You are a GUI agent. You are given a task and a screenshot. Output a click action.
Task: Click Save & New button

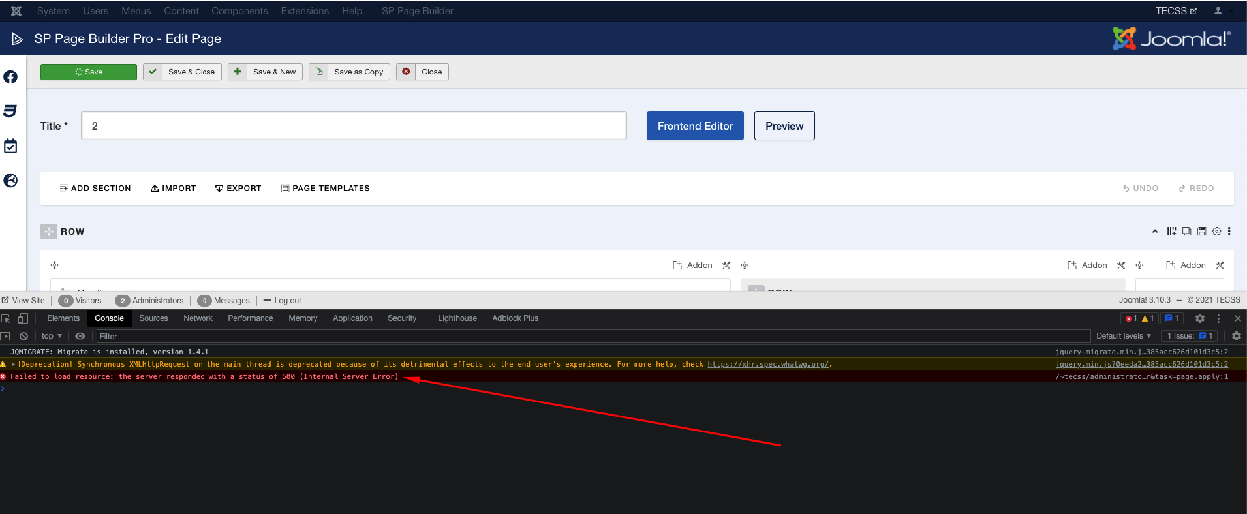pyautogui.click(x=265, y=72)
